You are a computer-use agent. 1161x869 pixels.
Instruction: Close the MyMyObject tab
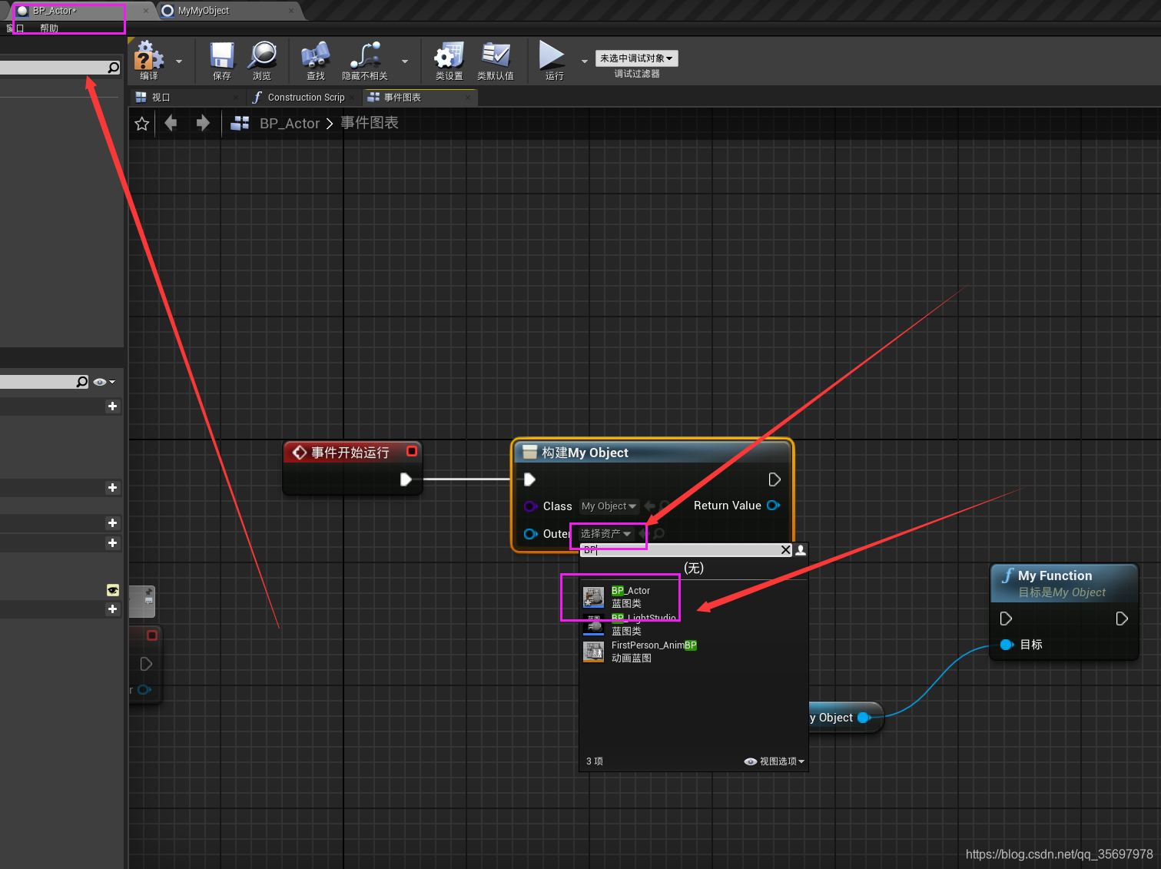[x=291, y=11]
